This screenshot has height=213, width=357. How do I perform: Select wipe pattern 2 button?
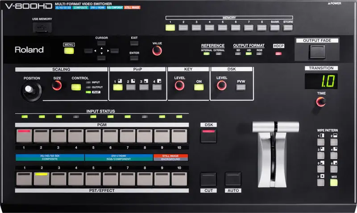[x=334, y=143]
